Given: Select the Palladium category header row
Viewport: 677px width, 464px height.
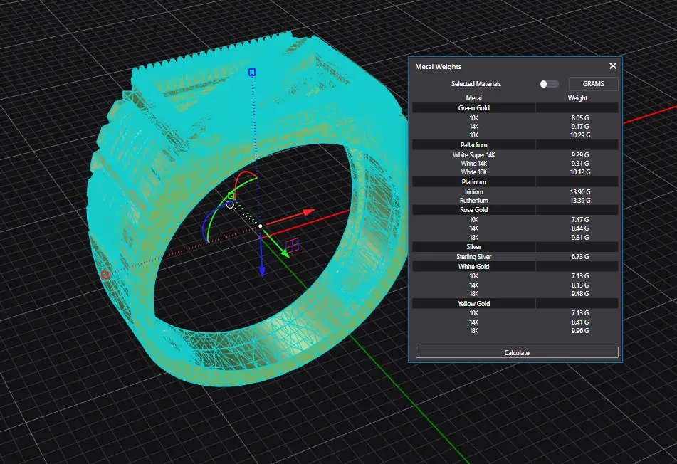Looking at the screenshot, I should click(x=473, y=145).
